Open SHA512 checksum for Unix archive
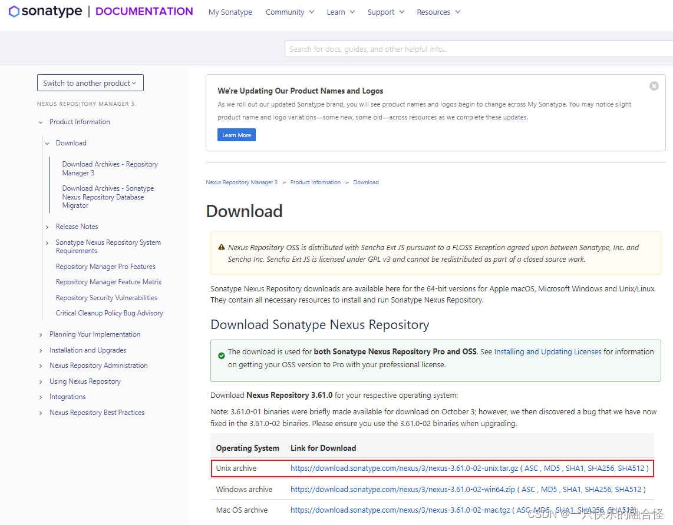 pyautogui.click(x=631, y=468)
